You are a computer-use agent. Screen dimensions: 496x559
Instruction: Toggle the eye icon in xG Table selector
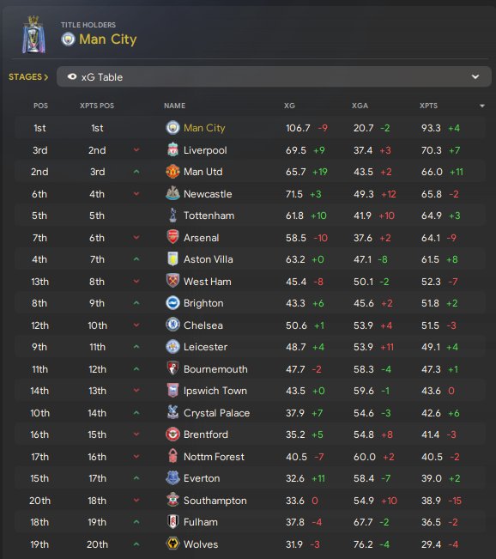72,76
